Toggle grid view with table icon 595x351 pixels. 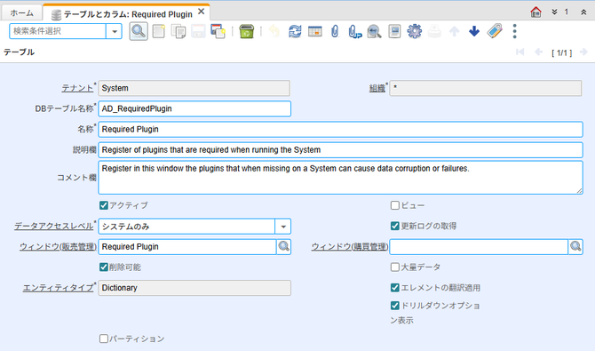pos(315,31)
